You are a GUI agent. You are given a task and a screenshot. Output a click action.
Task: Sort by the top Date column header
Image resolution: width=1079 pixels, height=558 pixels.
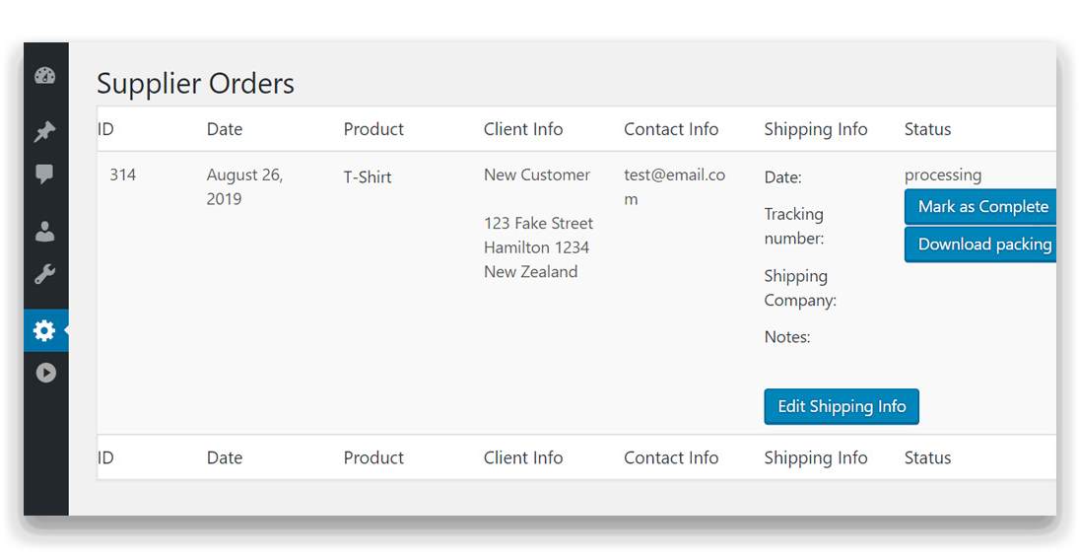point(225,129)
